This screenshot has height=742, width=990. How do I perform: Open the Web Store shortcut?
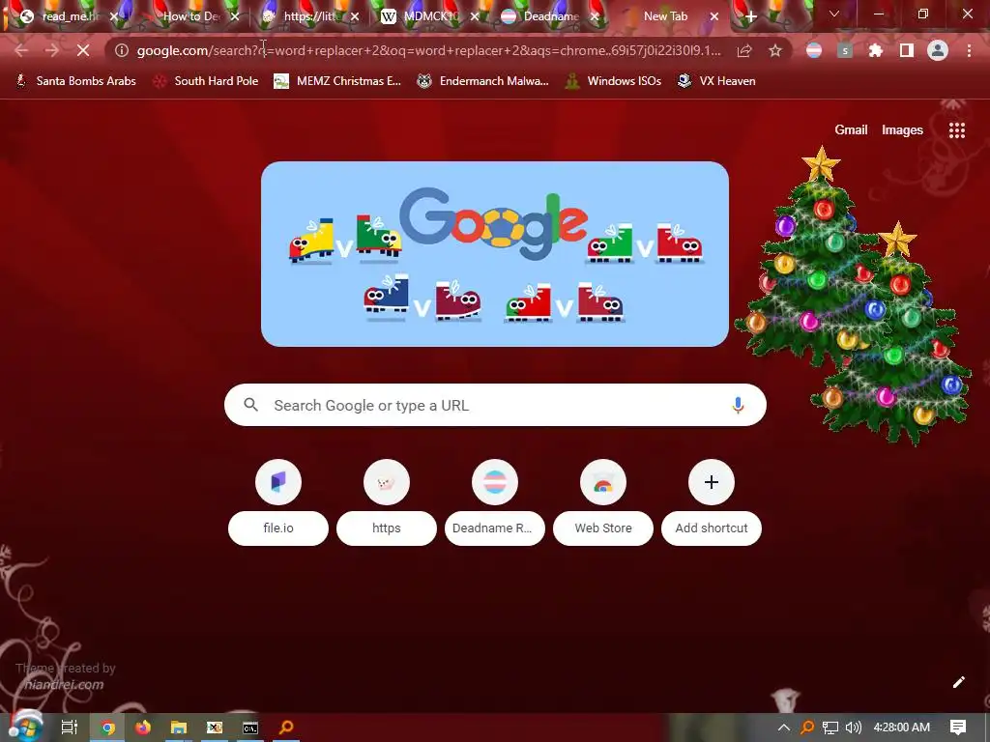click(x=603, y=502)
